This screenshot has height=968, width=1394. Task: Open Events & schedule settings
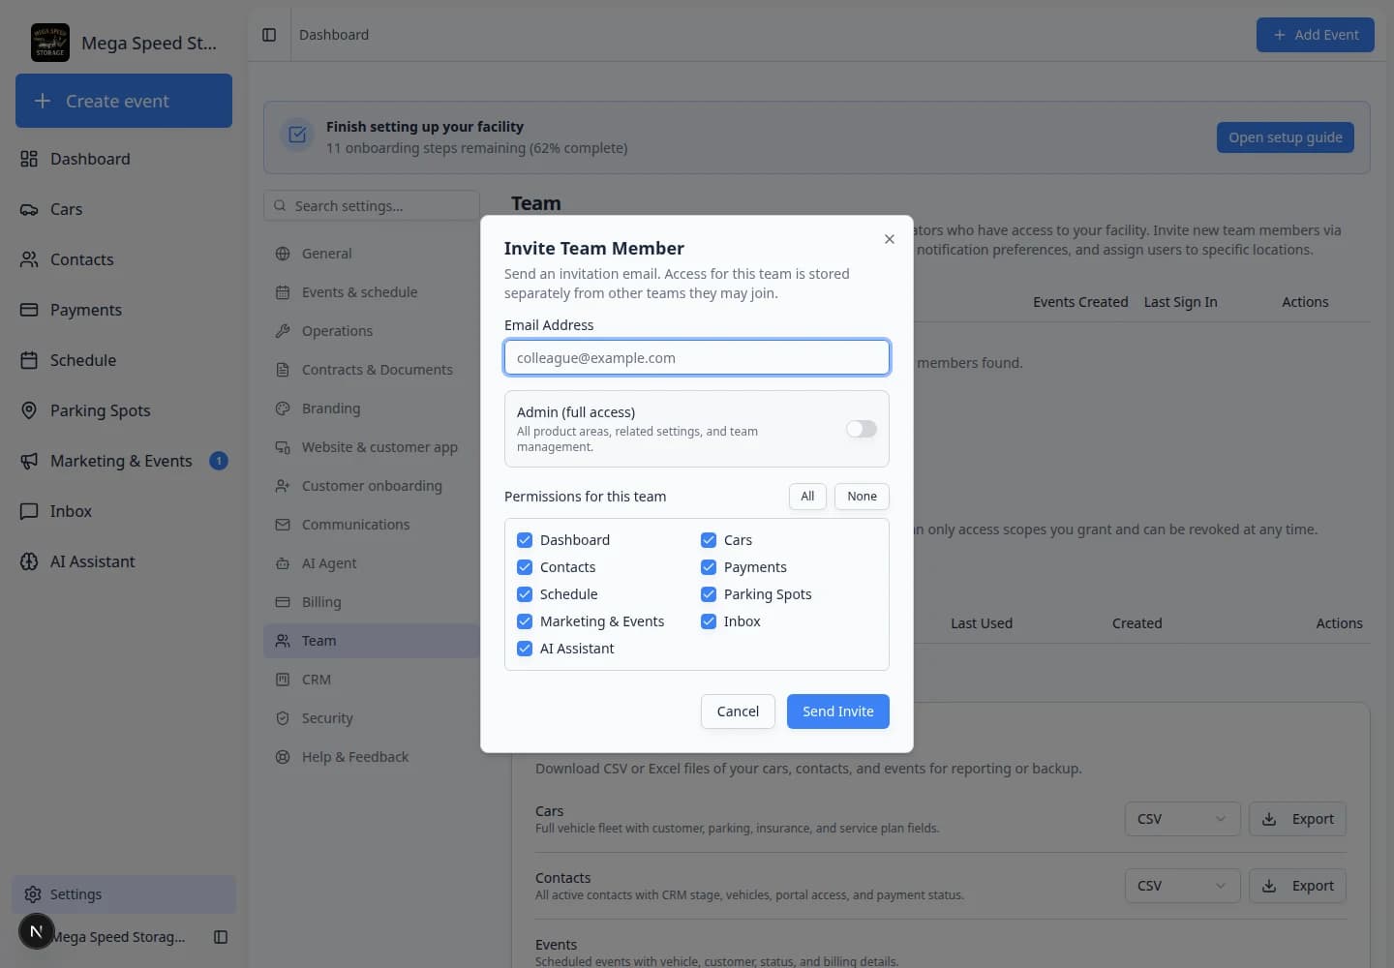(x=372, y=292)
